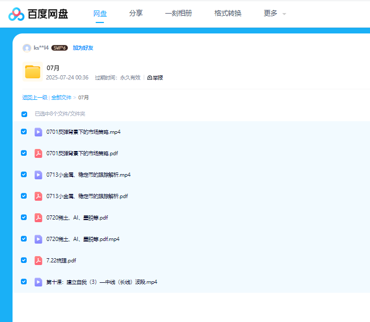
Task: Uncheck the select-all files checkbox
Action: (24, 114)
